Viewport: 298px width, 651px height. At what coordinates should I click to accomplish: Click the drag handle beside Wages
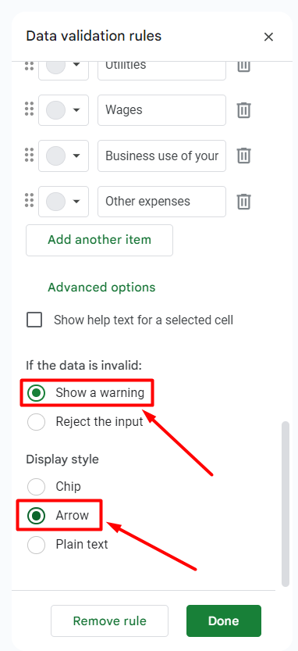(x=29, y=109)
